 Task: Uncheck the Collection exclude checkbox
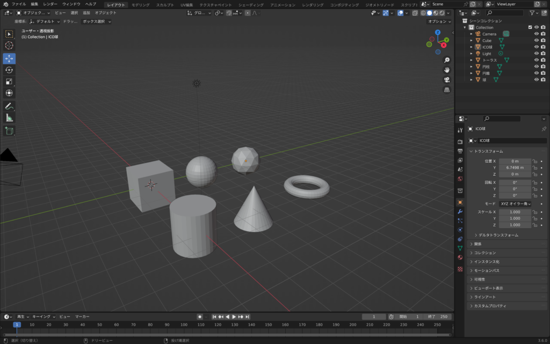(x=530, y=27)
